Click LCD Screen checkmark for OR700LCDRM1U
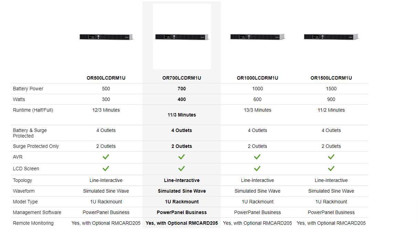417x233 pixels. [x=182, y=169]
